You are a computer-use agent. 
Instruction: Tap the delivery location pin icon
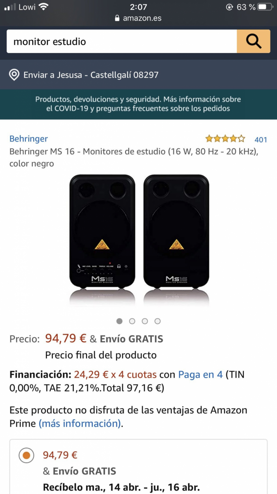(x=14, y=75)
